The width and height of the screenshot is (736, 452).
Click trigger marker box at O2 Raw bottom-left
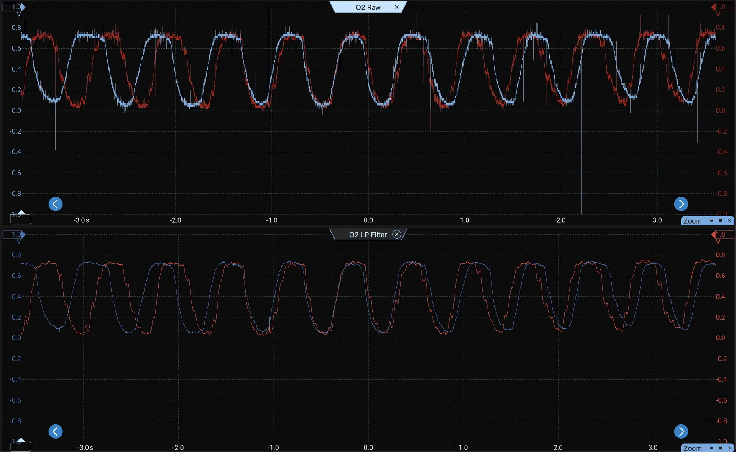21,219
